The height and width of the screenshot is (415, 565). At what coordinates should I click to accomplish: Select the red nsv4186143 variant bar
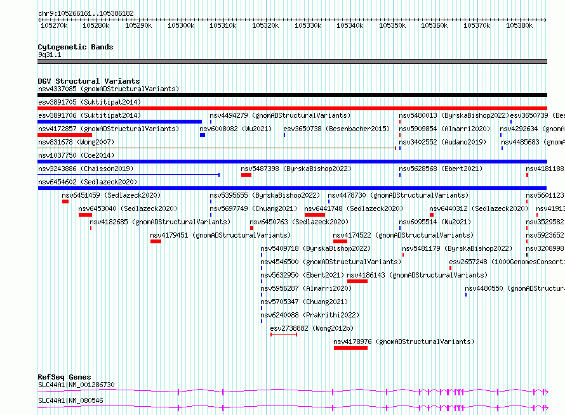coord(357,281)
